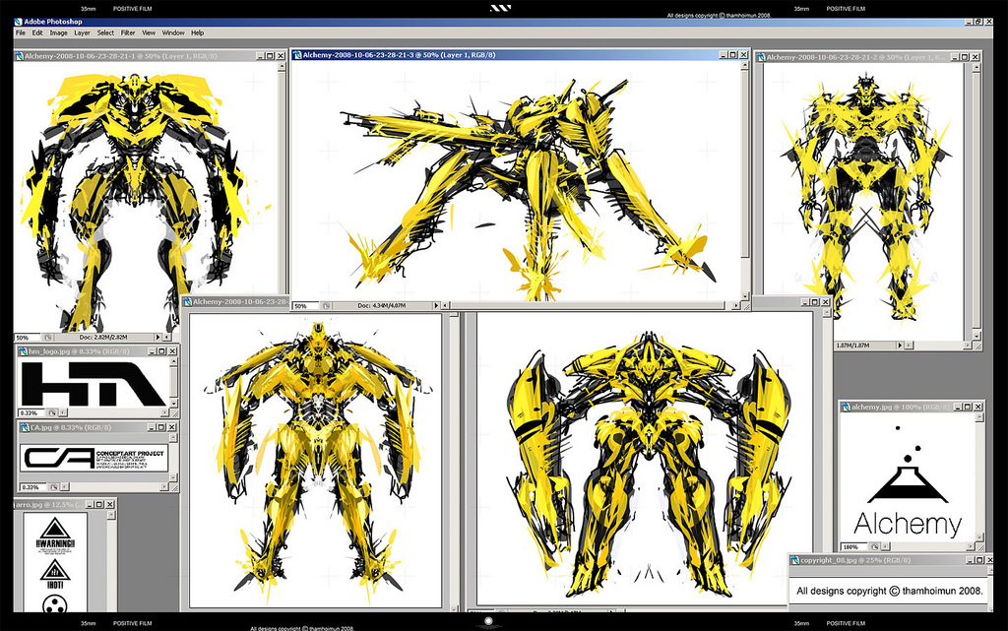This screenshot has height=631, width=1008.
Task: Open the Edit menu
Action: point(37,32)
